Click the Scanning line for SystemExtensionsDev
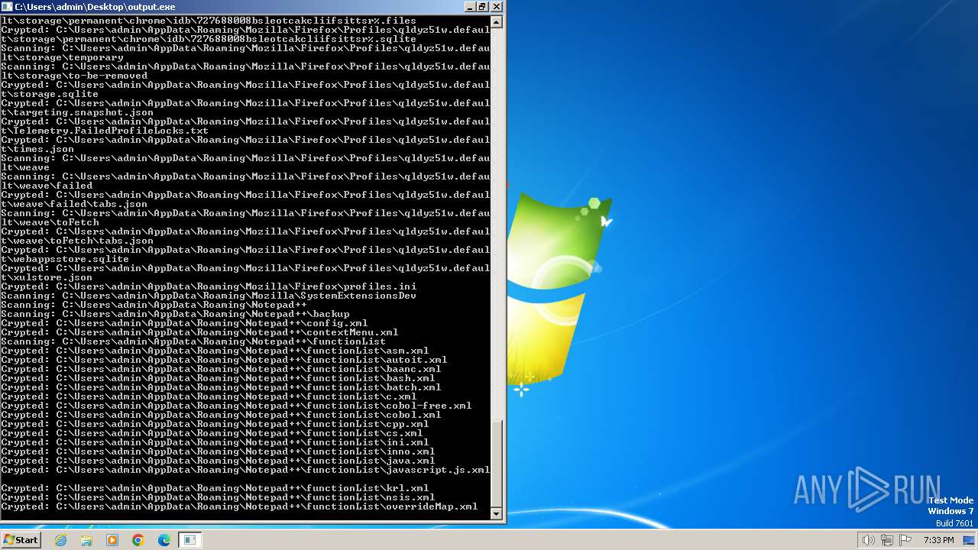This screenshot has width=978, height=550. point(209,296)
